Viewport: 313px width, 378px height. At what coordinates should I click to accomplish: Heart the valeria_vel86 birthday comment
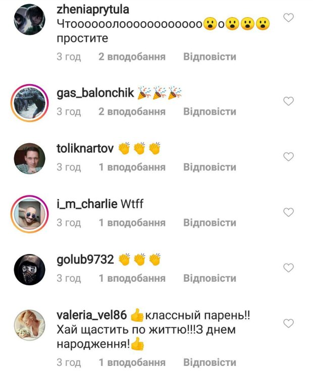tap(288, 323)
